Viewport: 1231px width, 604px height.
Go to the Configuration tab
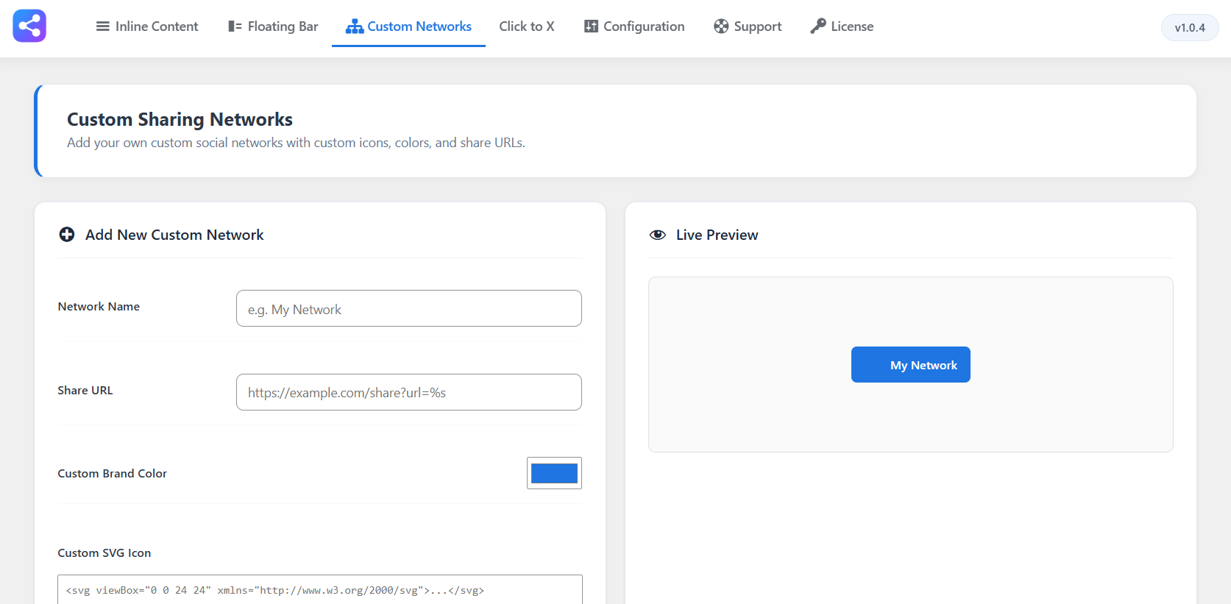coord(634,26)
